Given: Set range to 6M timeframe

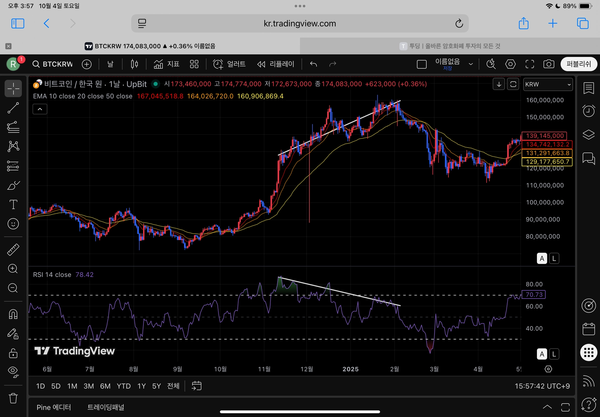Looking at the screenshot, I should coord(105,386).
